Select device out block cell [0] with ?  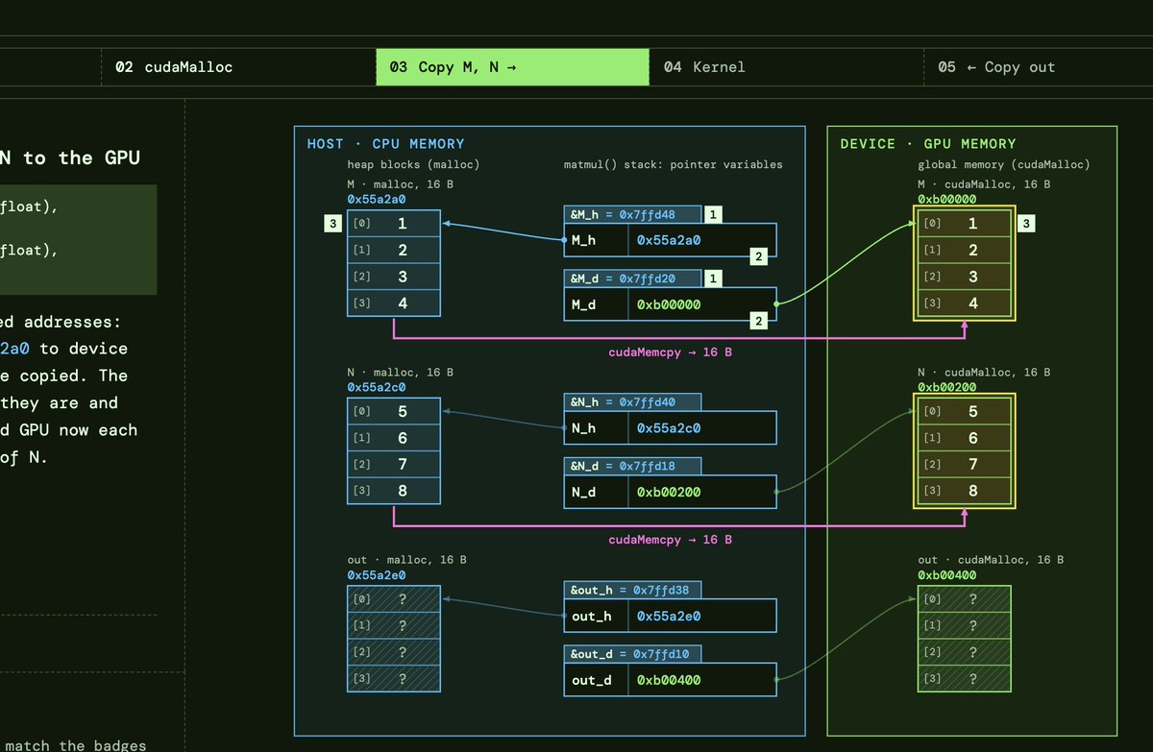965,599
